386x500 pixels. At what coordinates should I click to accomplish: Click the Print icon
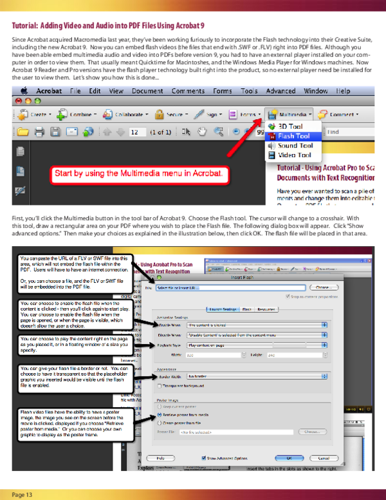point(39,131)
